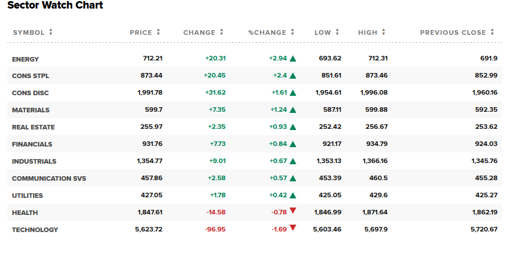This screenshot has height=256, width=506.
Task: Open the ENERGY sector symbol
Action: pos(25,59)
